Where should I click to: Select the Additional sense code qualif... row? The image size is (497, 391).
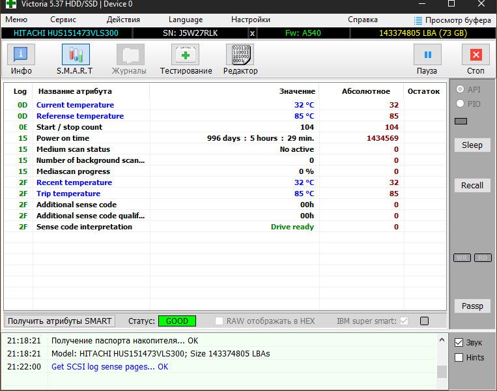click(225, 216)
